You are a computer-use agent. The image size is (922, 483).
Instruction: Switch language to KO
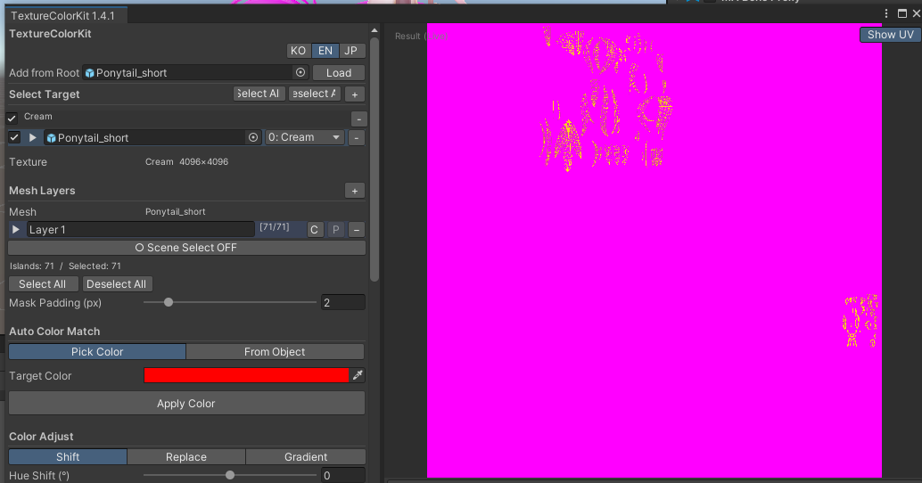tap(298, 51)
